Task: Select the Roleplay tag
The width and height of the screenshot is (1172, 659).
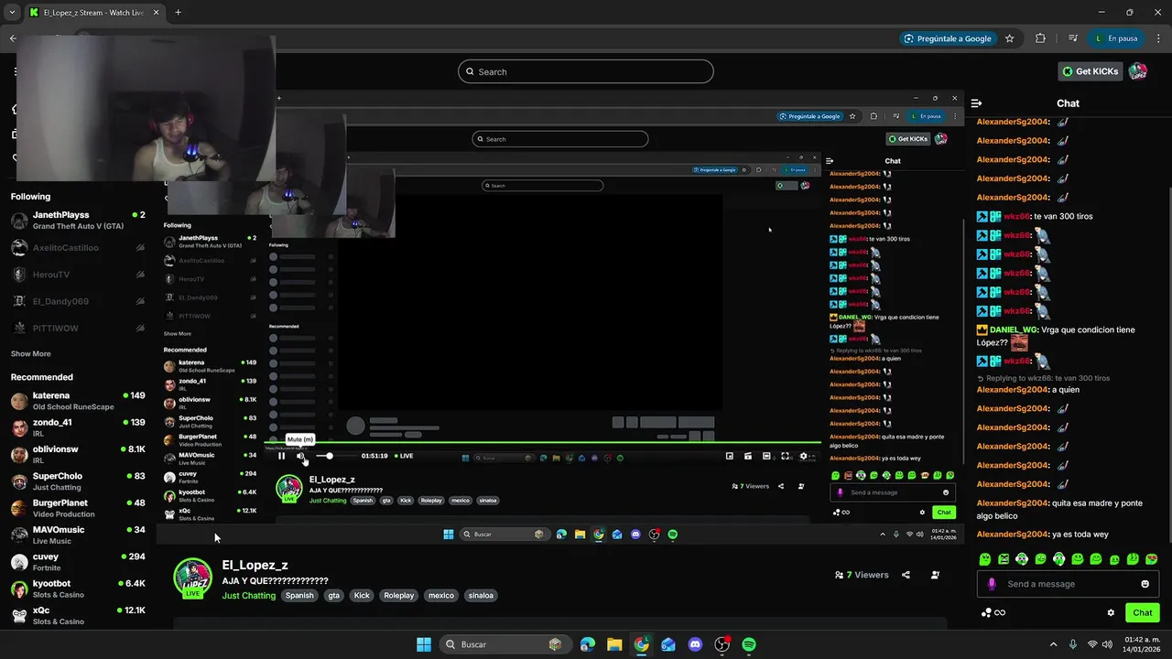Action: [x=399, y=595]
